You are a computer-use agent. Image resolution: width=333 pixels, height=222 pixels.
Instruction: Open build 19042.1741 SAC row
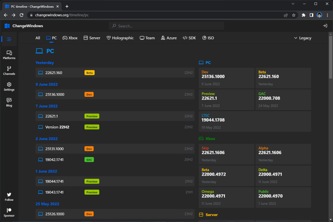coord(115,159)
